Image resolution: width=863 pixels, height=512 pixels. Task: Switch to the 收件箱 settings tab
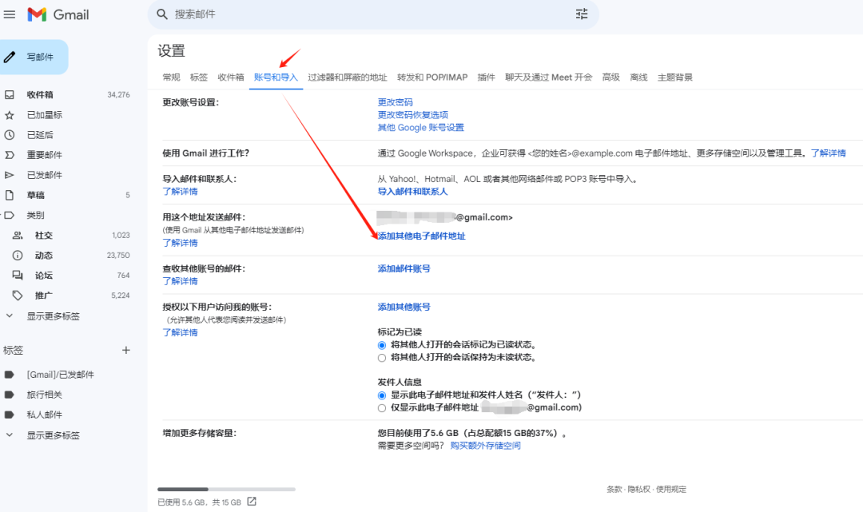click(x=231, y=77)
